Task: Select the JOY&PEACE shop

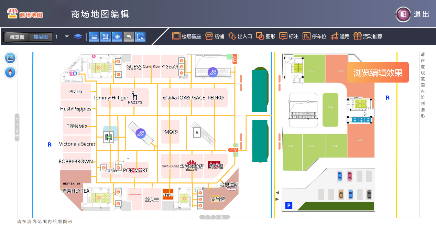Action: (192, 98)
